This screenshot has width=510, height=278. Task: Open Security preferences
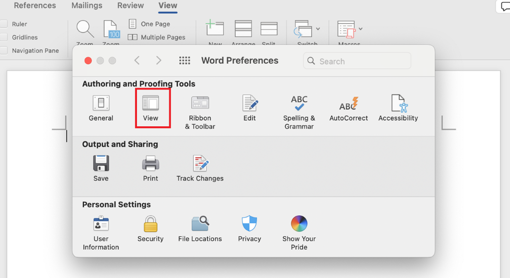click(150, 229)
